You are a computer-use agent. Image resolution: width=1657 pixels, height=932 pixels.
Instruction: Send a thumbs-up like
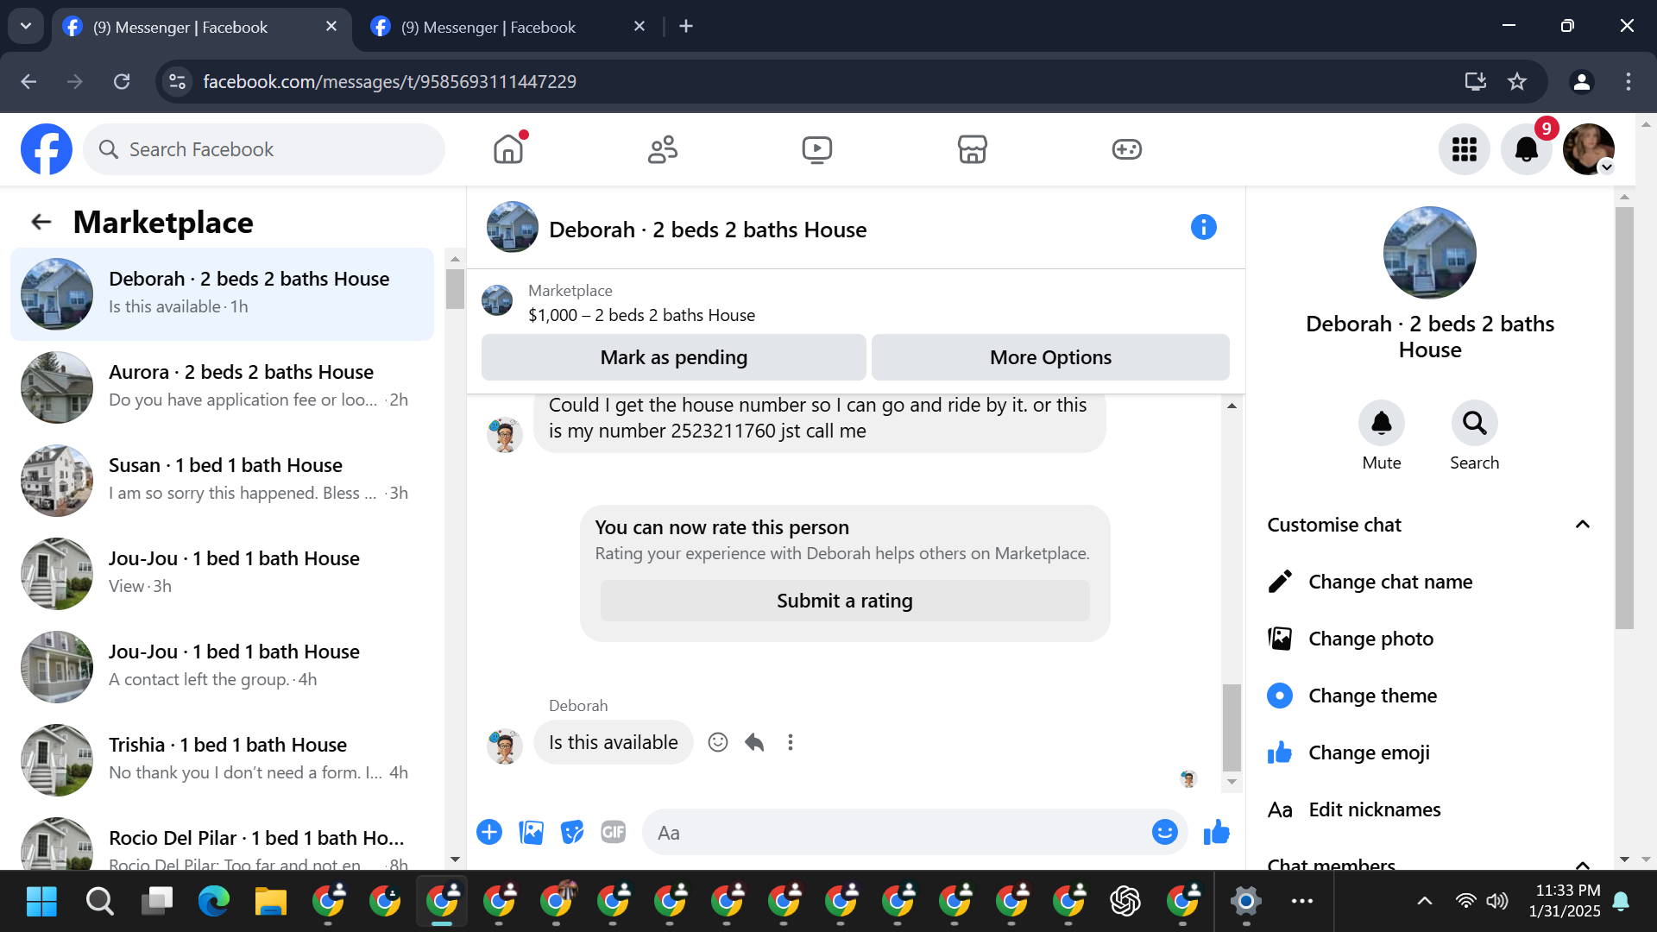pos(1217,832)
